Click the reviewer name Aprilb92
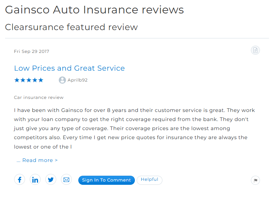Viewport: 273px width, 204px height. 78,80
